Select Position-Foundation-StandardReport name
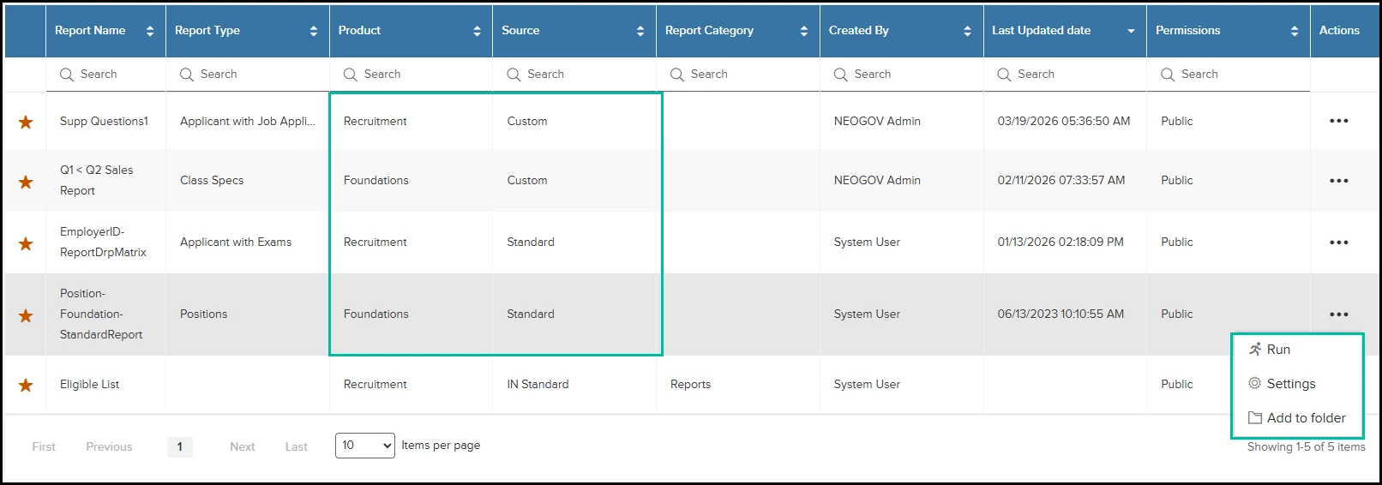 [101, 314]
